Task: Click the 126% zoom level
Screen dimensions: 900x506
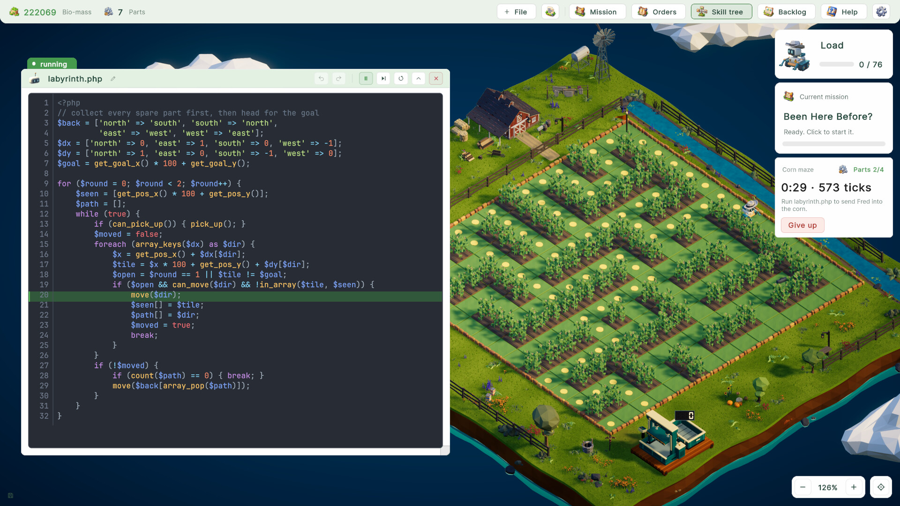Action: [x=827, y=488]
